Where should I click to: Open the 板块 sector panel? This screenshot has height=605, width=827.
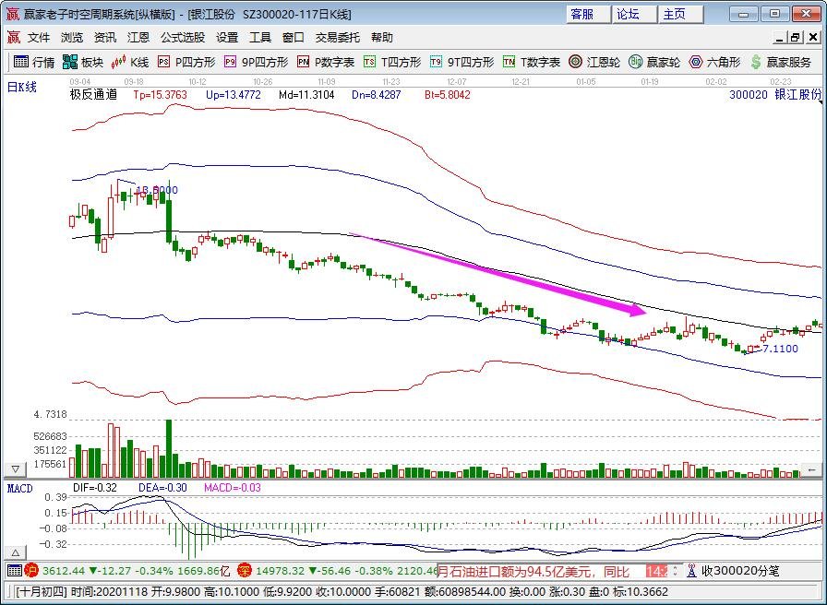click(x=83, y=62)
